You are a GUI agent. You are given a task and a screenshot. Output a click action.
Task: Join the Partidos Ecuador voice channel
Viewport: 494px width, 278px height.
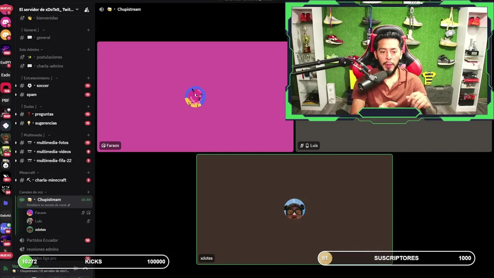click(x=54, y=241)
